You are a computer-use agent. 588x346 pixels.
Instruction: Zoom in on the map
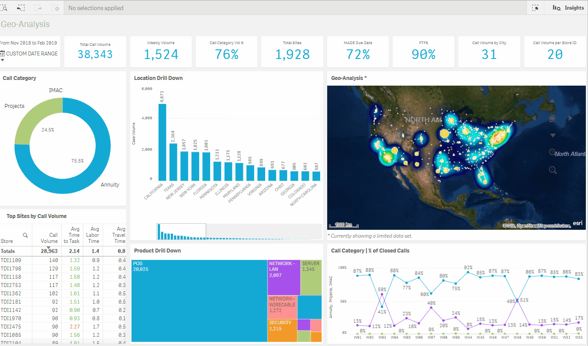click(553, 152)
